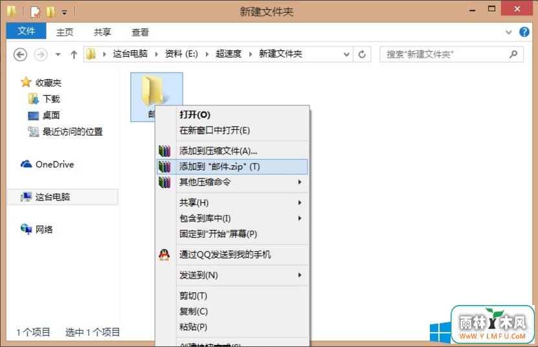Select 这台电脑 in the address path
Image resolution: width=538 pixels, height=347 pixels.
130,54
